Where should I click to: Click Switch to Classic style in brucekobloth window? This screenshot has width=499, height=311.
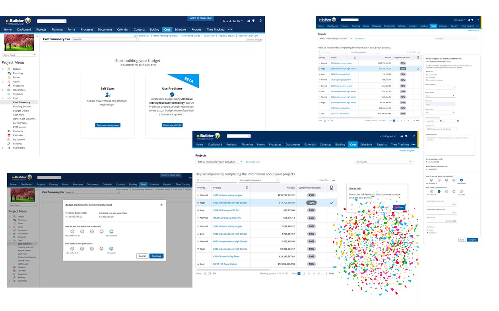(201, 18)
